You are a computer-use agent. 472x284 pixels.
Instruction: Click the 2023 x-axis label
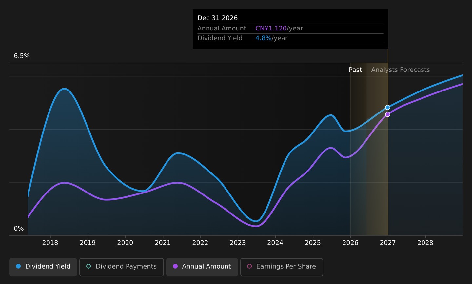point(238,243)
